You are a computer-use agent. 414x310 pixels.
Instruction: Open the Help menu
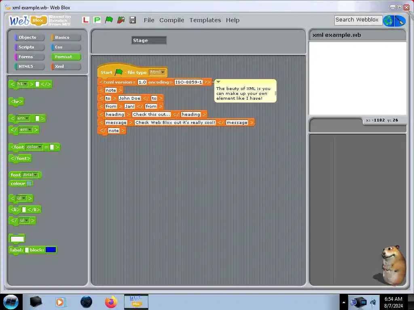232,20
